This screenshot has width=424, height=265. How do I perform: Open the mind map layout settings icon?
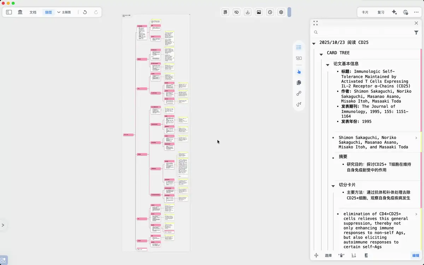225,12
